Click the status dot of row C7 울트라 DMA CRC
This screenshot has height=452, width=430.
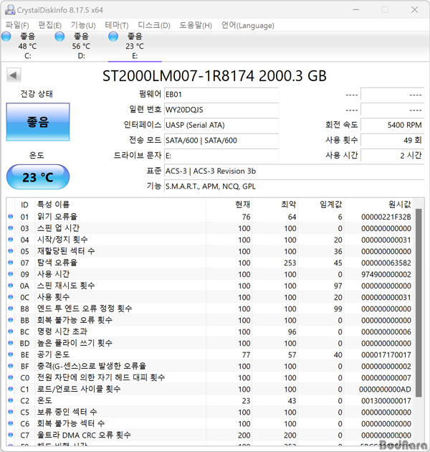pyautogui.click(x=11, y=435)
